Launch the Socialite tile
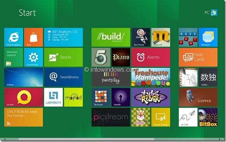This screenshot has height=142, width=226. pyautogui.click(x=24, y=97)
